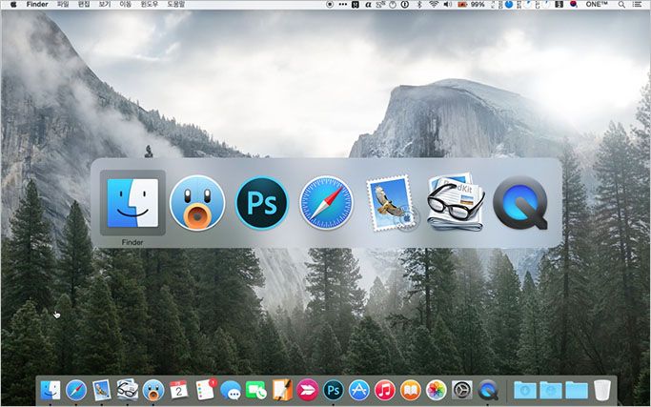Screen dimensions: 651x407
Task: Open the Downloads folder stack in Dock
Action: (x=525, y=391)
